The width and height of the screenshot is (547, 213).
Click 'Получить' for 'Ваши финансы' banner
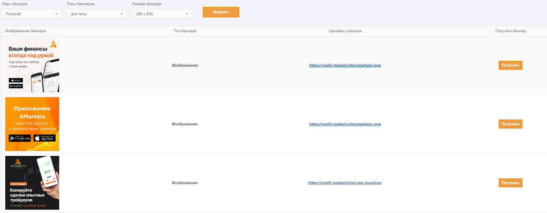(510, 65)
